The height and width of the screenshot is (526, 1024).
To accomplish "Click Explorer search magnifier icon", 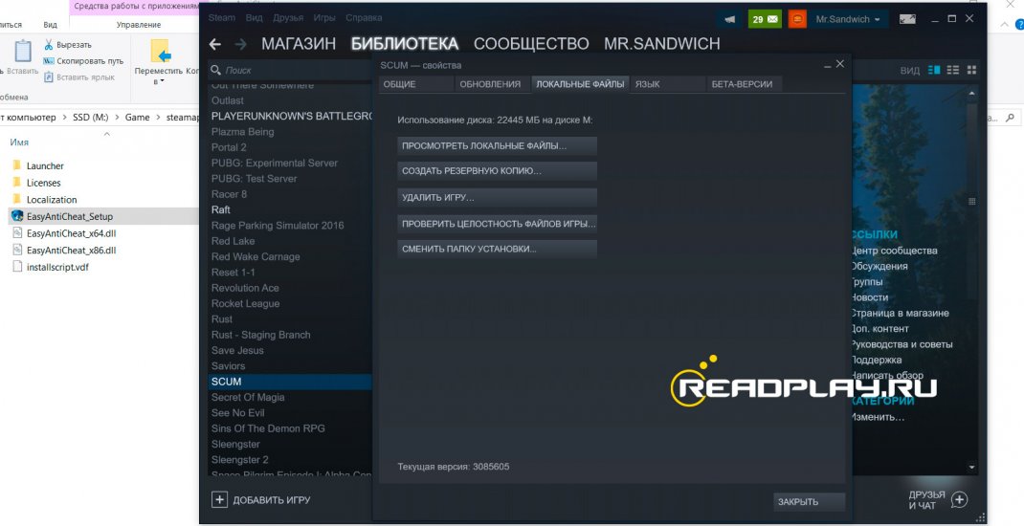I will pyautogui.click(x=1011, y=118).
